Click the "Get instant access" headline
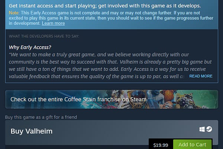Screen dimensions: 223x149 coord(105,6)
